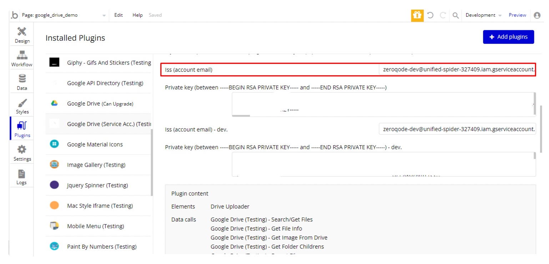
Task: Click the Jquery Spinner plugin icon
Action: coord(54,185)
